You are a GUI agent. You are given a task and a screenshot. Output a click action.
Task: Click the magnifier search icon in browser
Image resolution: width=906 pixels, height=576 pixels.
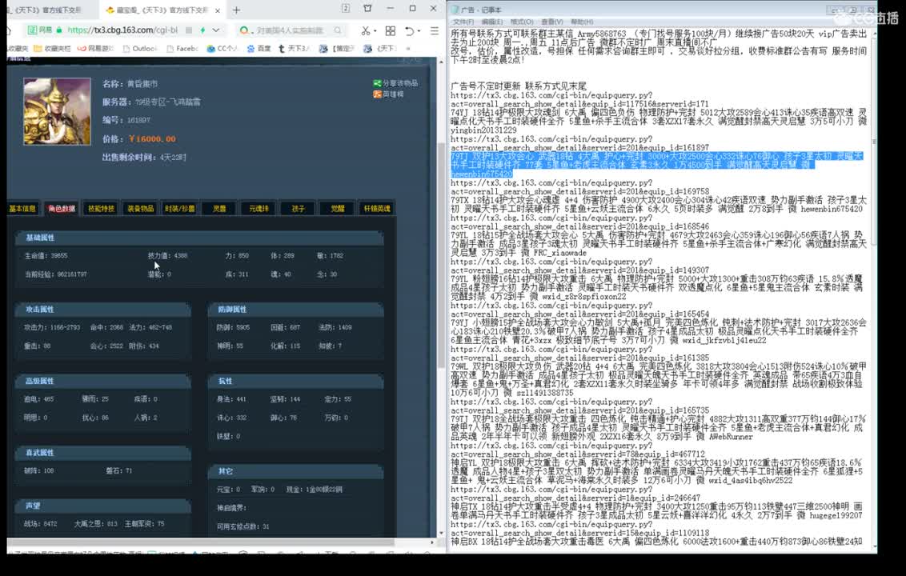click(338, 30)
